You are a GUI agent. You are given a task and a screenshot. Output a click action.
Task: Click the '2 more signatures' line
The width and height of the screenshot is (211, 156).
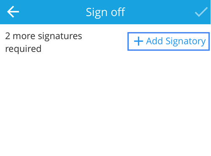point(43,36)
